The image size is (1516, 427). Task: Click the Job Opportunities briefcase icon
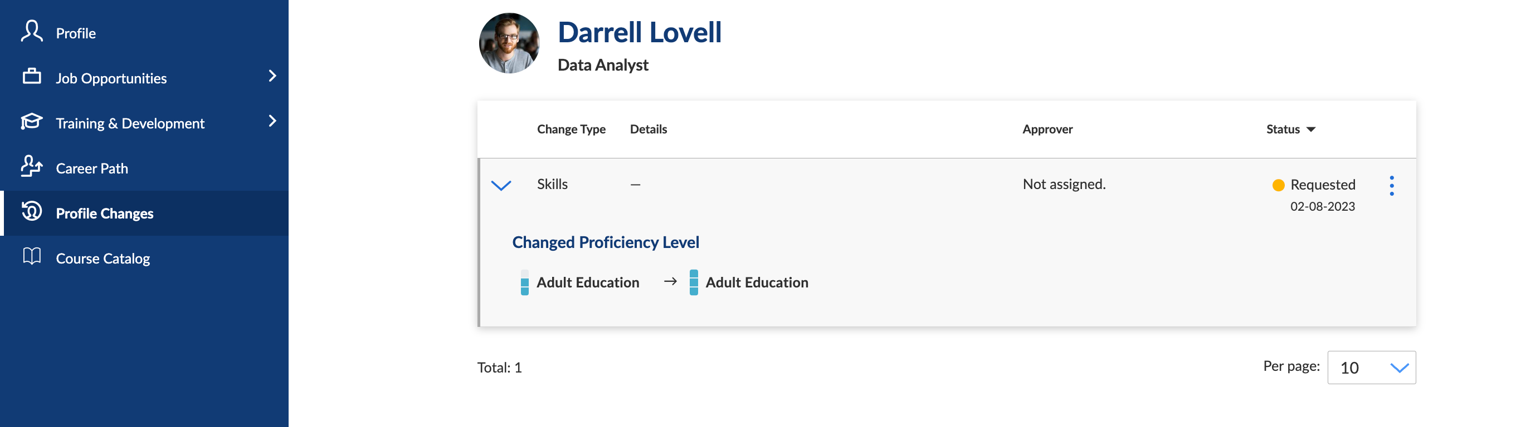[32, 76]
